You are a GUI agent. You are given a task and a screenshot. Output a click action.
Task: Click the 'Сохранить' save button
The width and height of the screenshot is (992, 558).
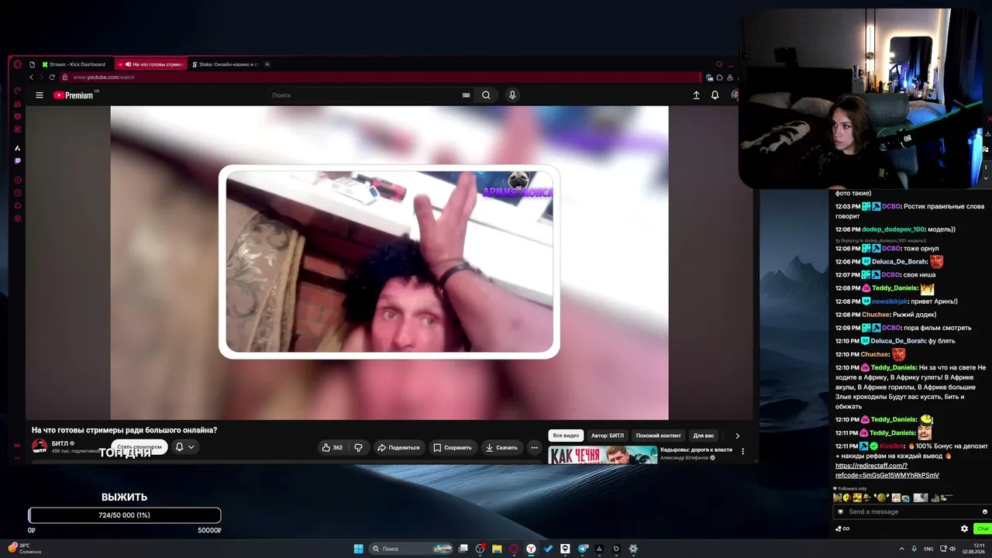(452, 447)
